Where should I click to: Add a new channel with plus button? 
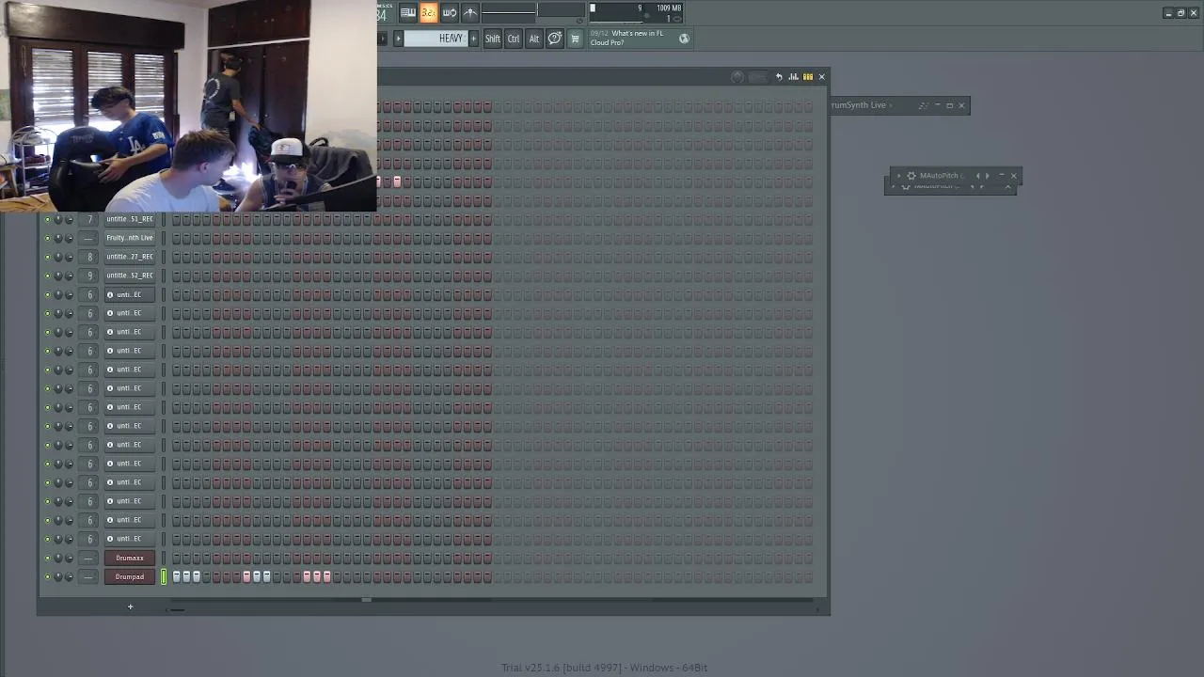130,606
